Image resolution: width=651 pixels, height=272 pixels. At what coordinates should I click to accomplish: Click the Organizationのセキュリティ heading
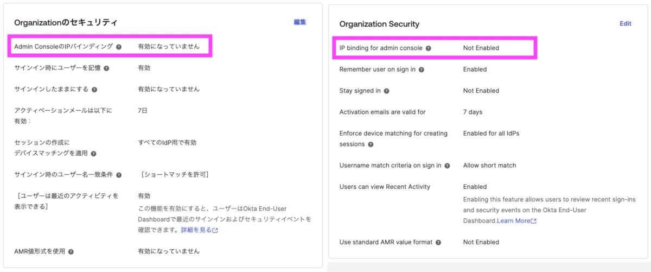66,22
